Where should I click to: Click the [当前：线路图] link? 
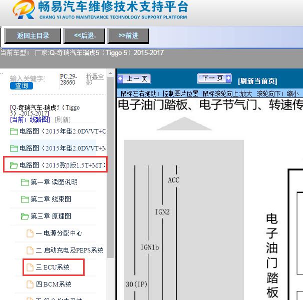click(x=30, y=119)
